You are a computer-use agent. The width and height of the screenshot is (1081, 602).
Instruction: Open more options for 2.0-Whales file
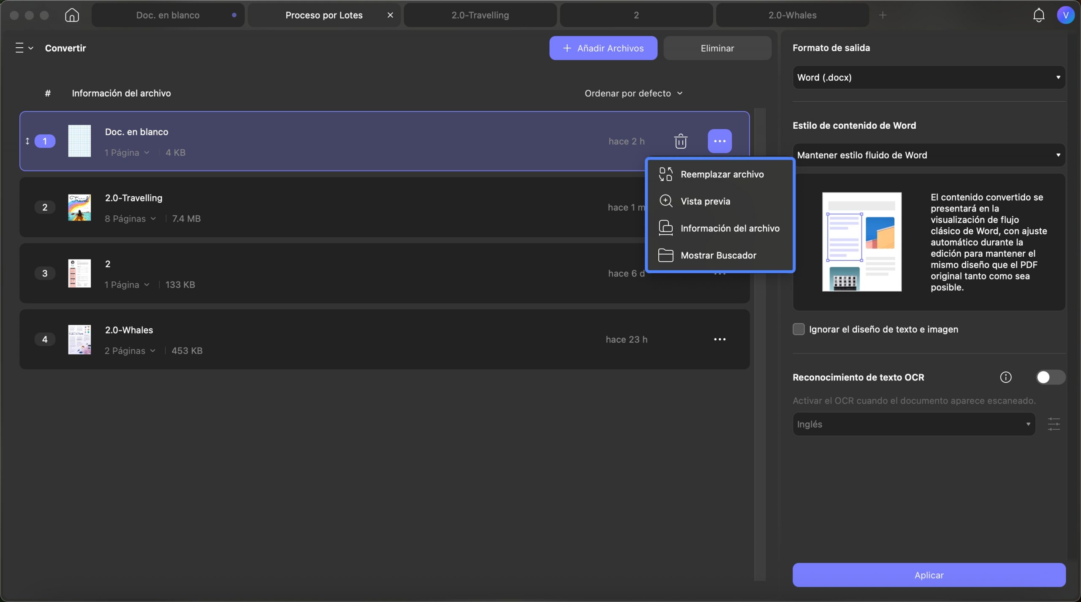720,339
